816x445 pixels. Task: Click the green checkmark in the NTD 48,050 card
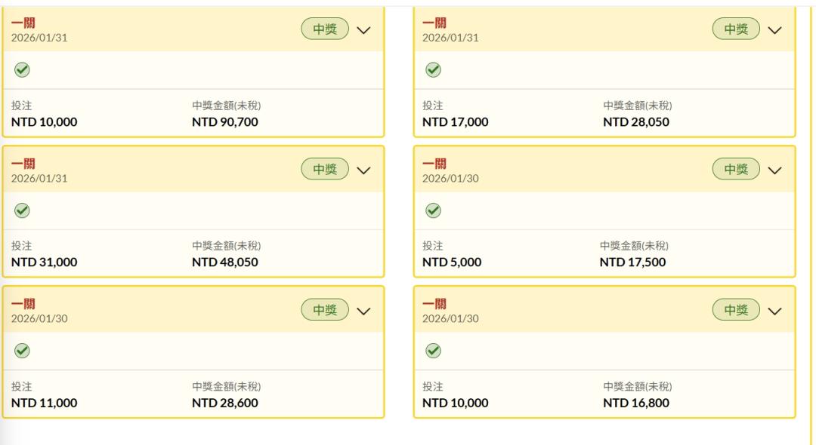pyautogui.click(x=23, y=210)
